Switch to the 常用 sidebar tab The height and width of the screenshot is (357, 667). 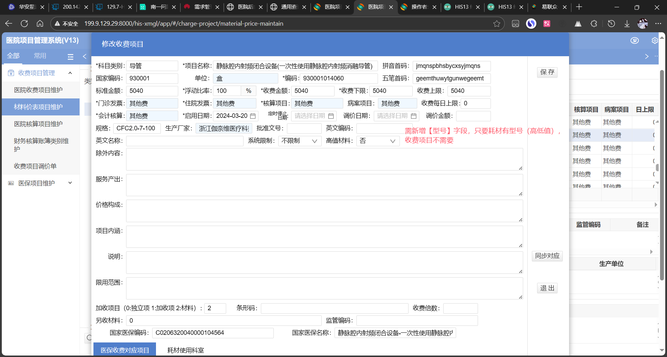(40, 56)
